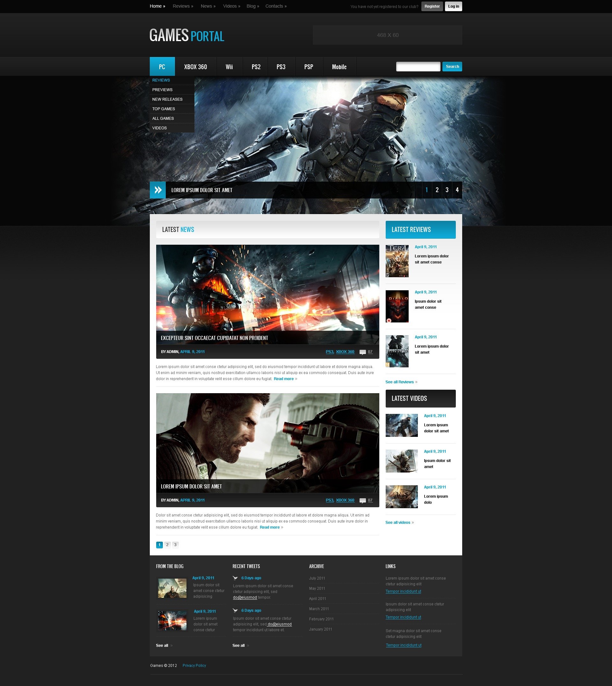Open the Excepteur Sint Occaecat article image
This screenshot has height=686, width=612.
coord(267,294)
